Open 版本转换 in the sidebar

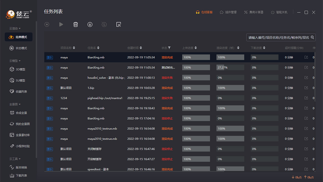[x=19, y=167]
